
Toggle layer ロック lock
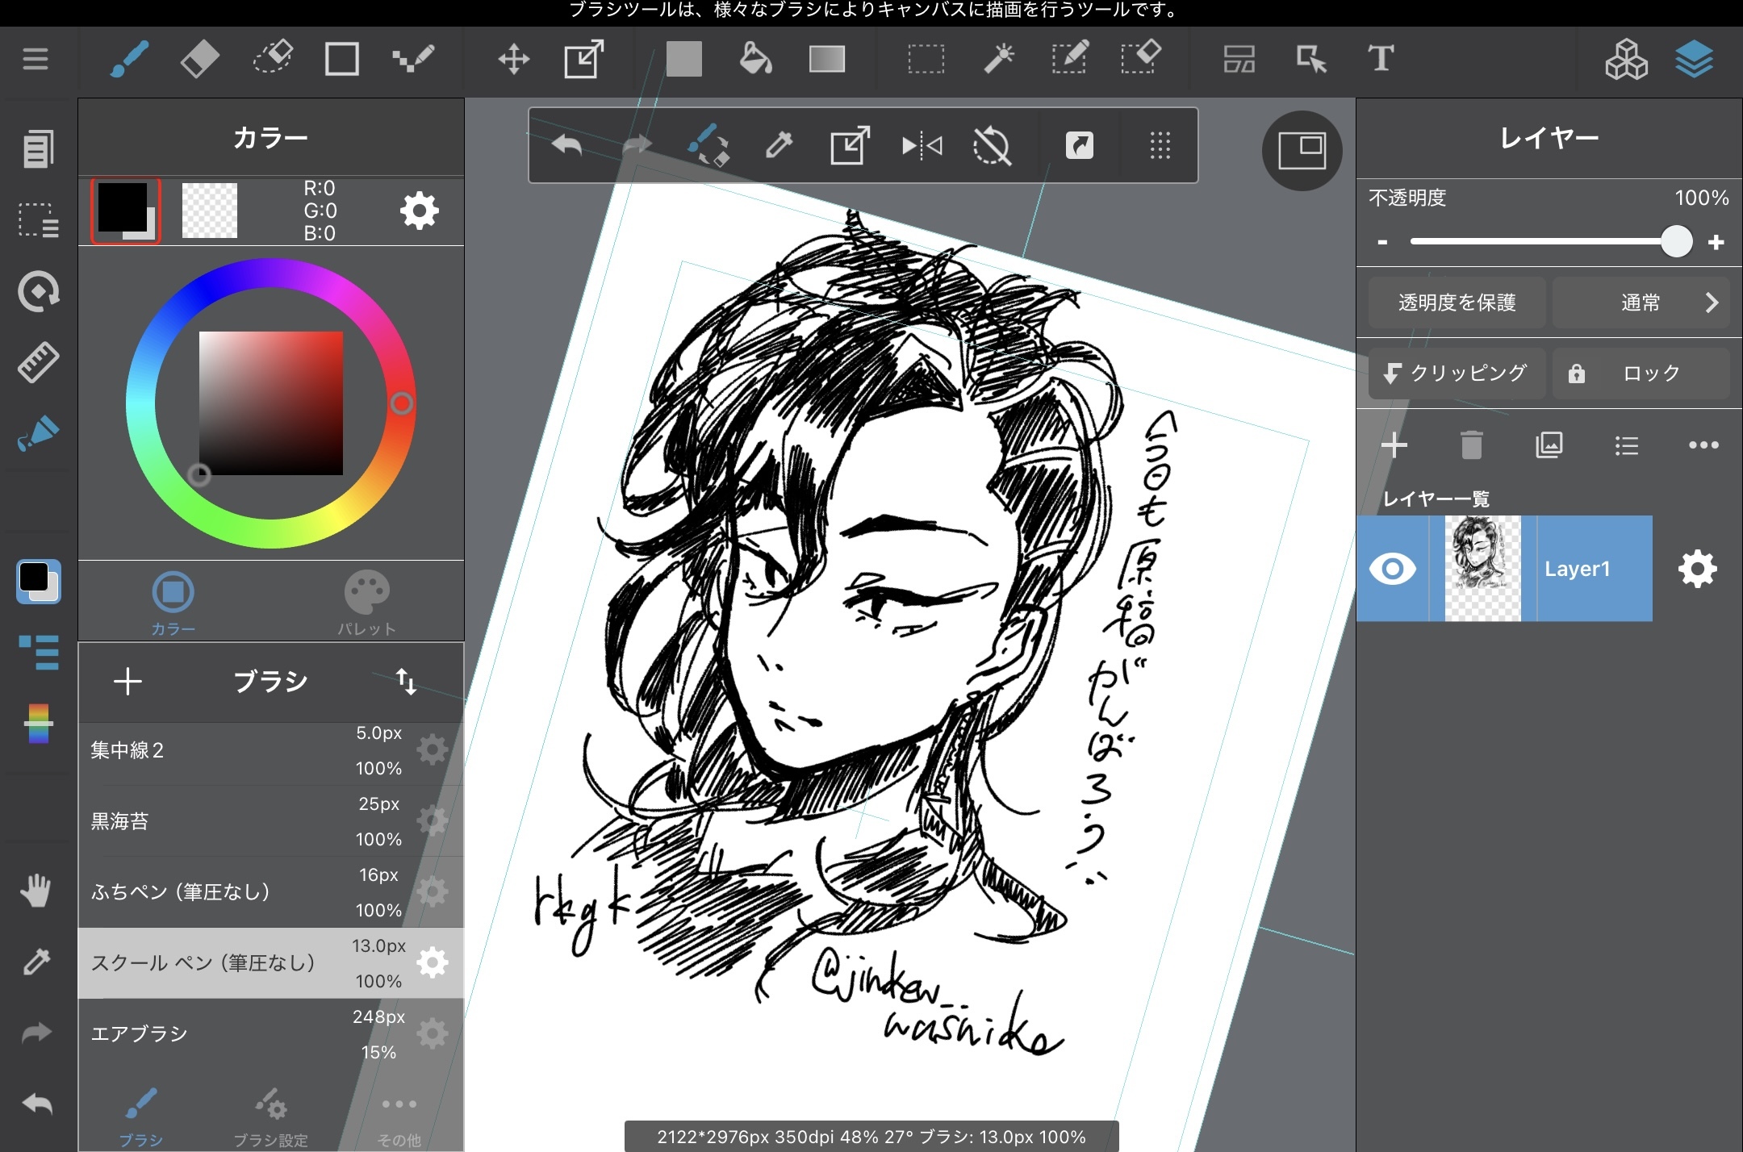(x=1641, y=374)
